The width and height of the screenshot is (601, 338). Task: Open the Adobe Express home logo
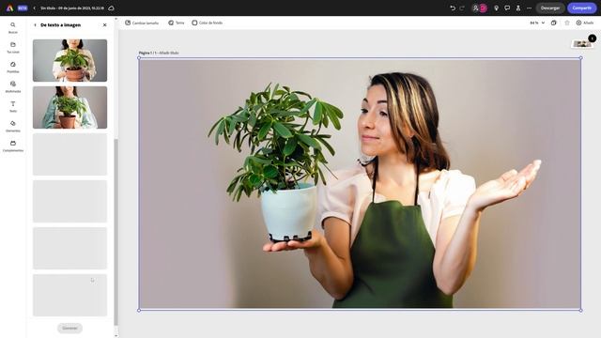9,8
